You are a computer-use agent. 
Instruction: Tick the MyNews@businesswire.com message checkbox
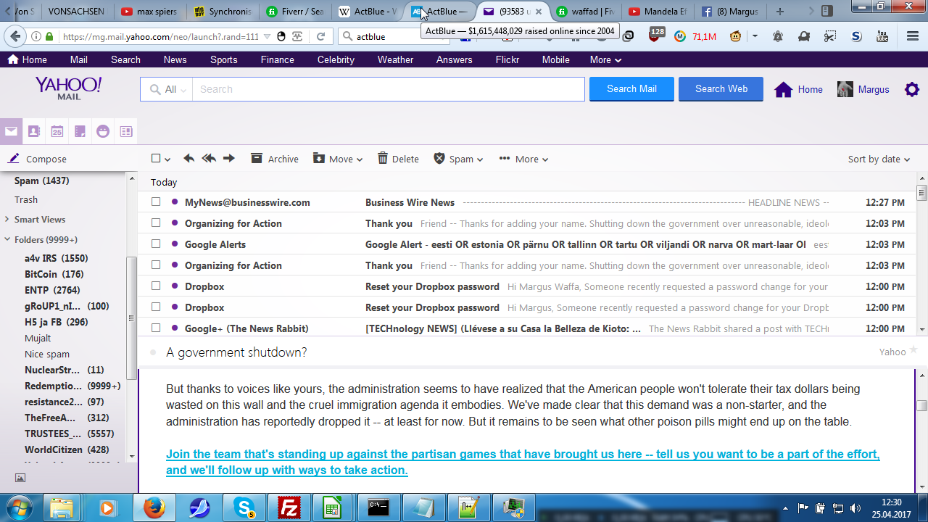click(156, 202)
